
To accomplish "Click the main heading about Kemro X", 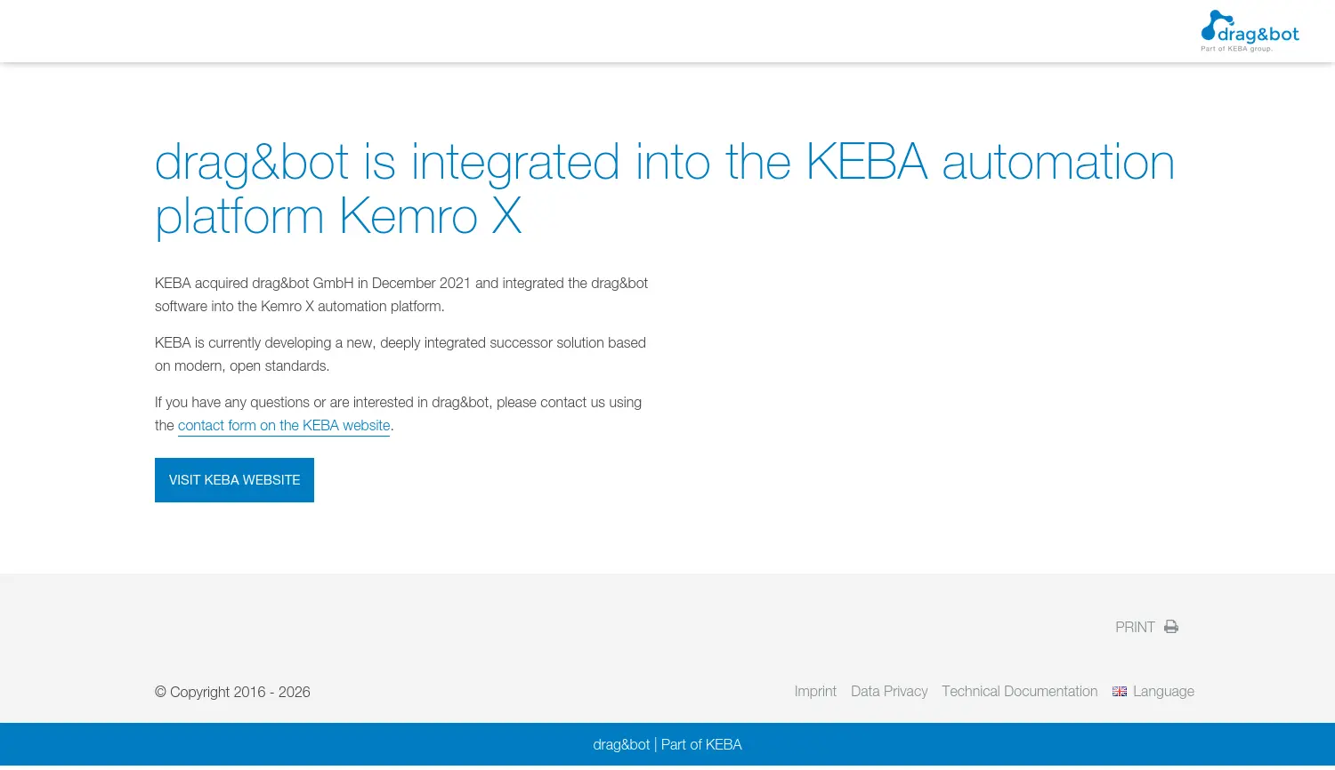I will click(665, 188).
